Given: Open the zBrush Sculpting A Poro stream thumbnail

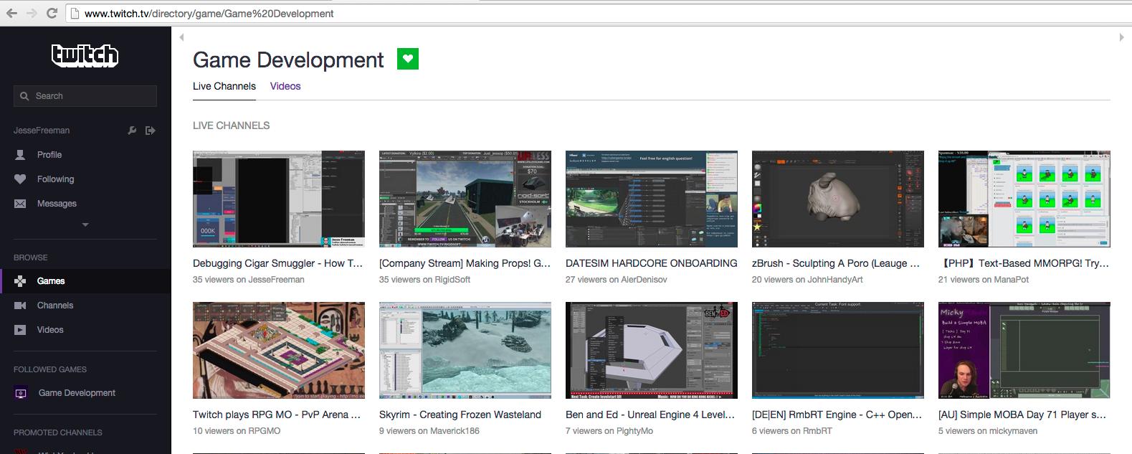Looking at the screenshot, I should click(837, 199).
